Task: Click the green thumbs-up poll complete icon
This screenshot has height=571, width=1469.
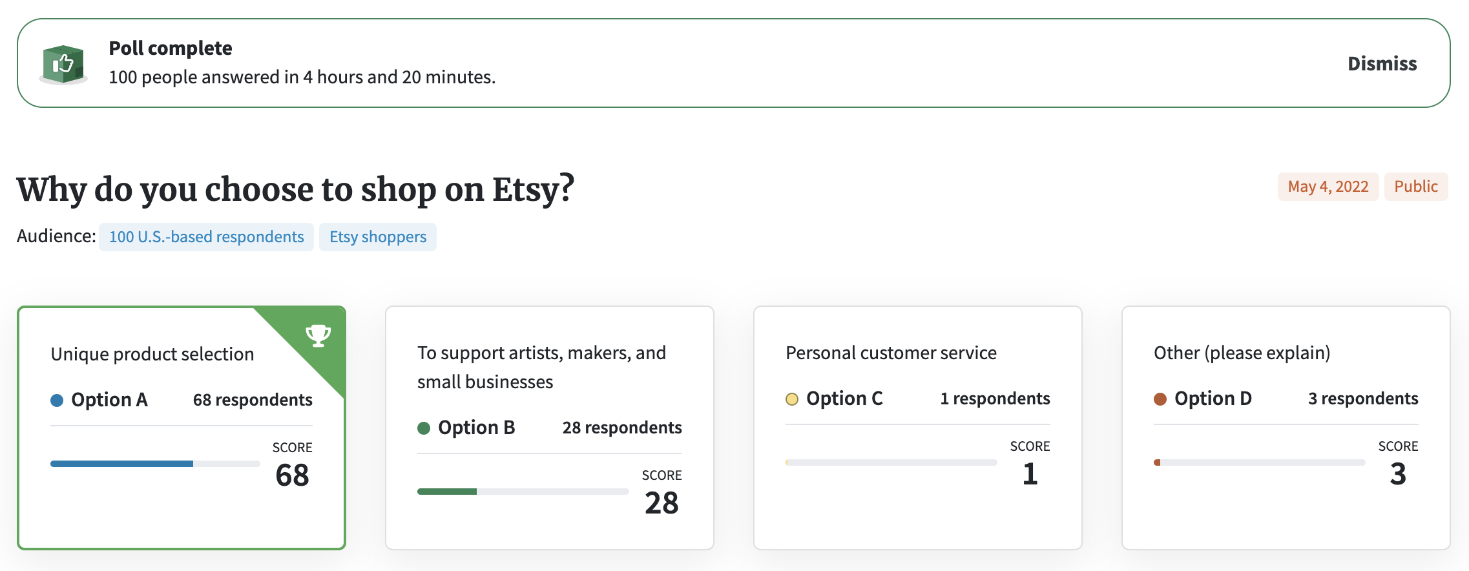Action: (63, 64)
